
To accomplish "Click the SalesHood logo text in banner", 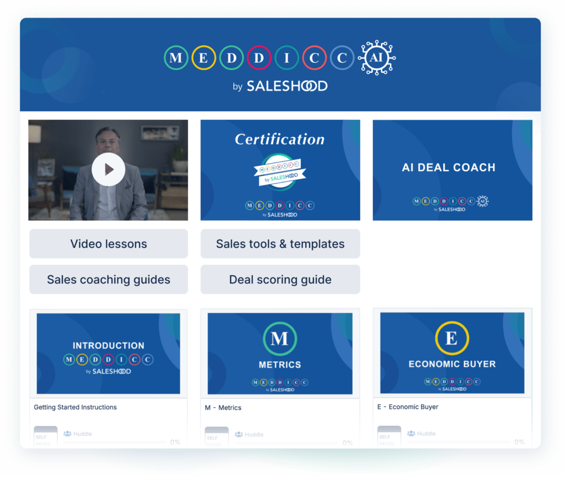I will [x=287, y=86].
